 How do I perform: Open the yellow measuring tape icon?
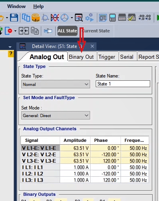[36, 18]
